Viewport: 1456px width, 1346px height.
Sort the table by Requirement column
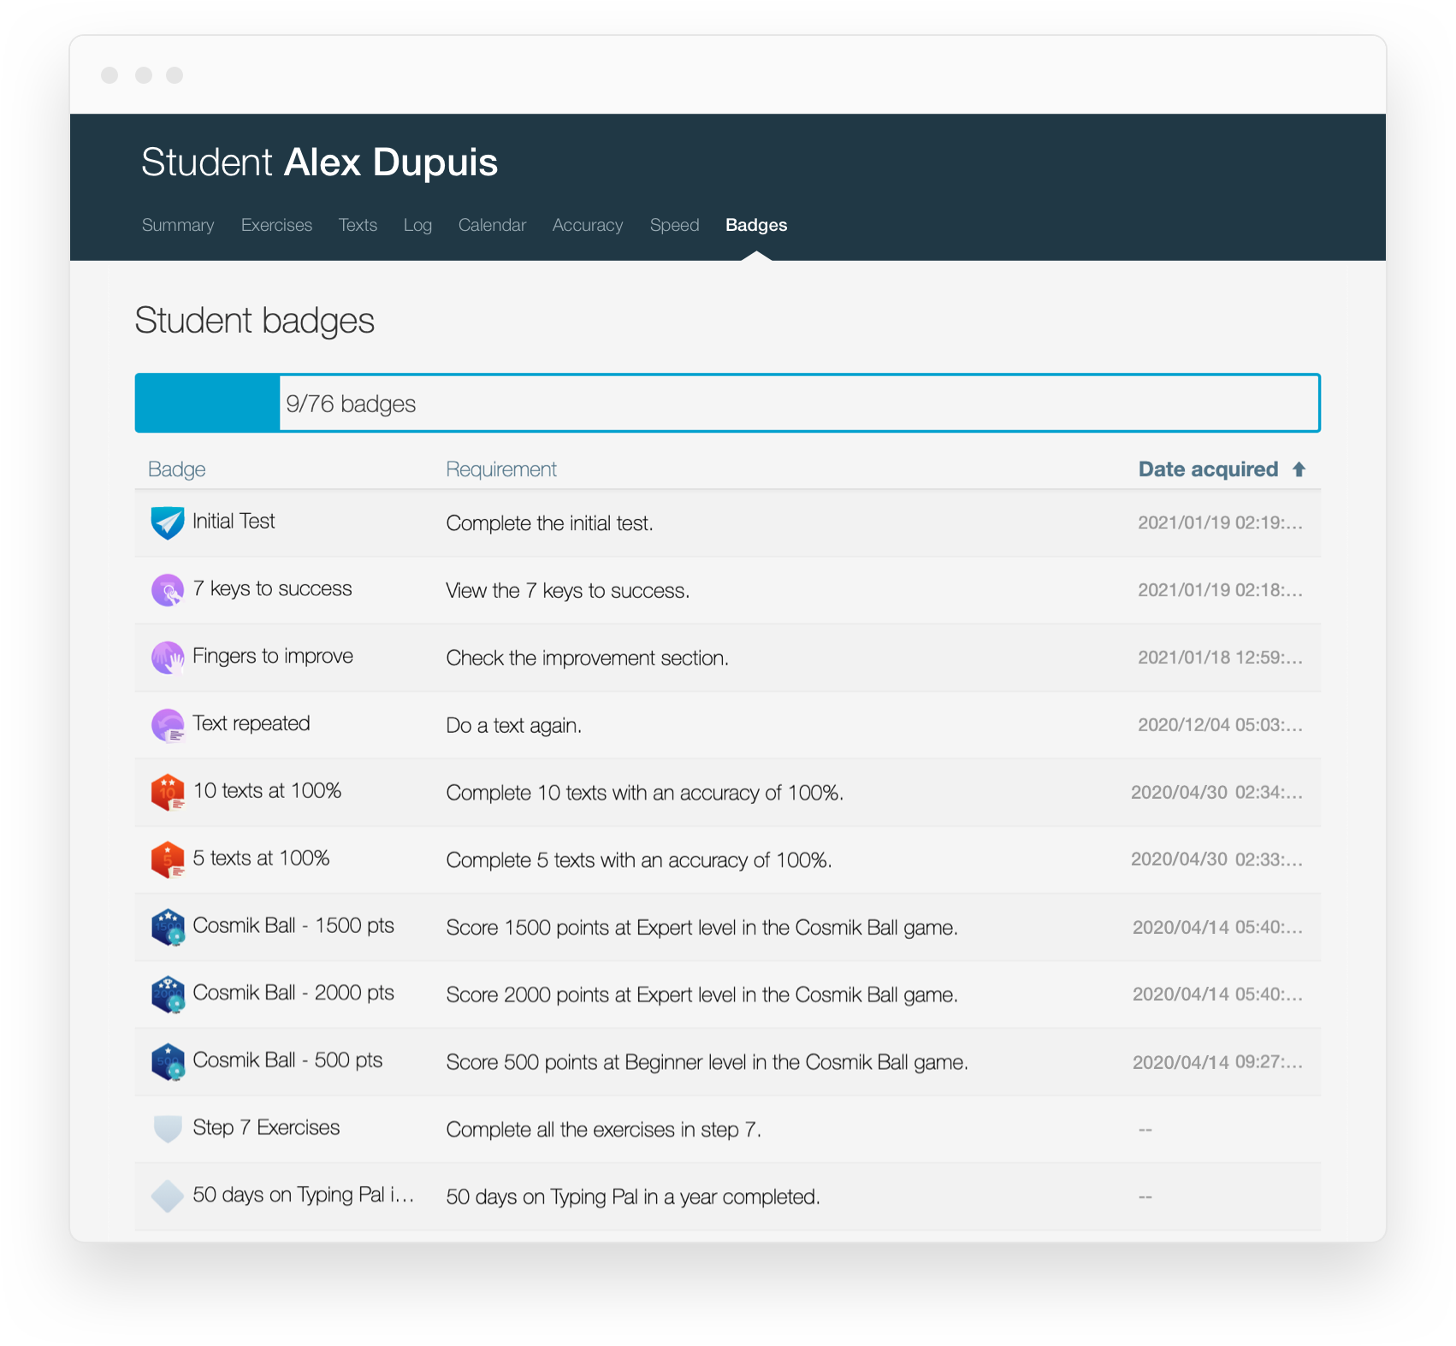click(x=501, y=469)
